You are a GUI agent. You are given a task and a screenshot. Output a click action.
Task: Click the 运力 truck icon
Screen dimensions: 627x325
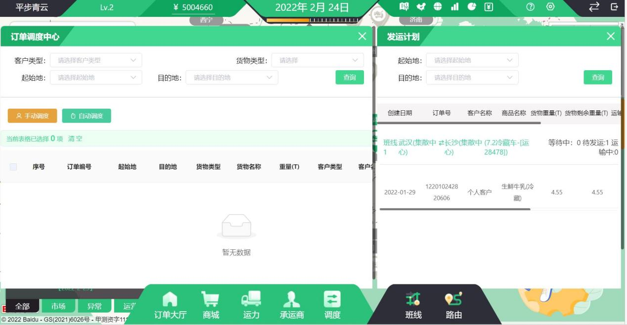pos(251,305)
